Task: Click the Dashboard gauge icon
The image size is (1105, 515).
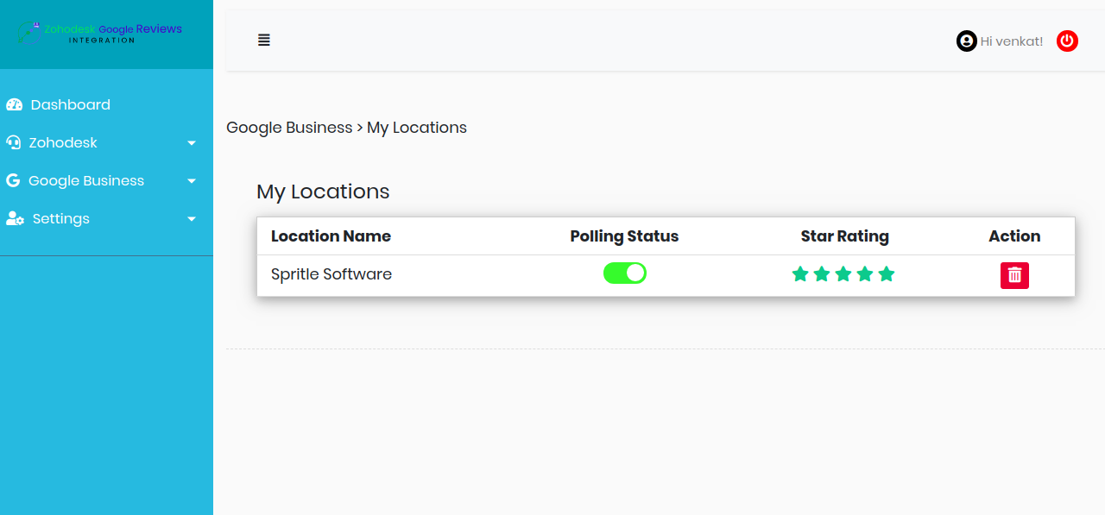Action: 14,104
